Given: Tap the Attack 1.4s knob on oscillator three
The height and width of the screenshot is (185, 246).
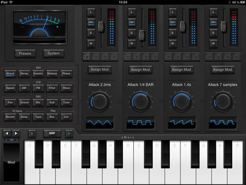Looking at the screenshot, I should tap(182, 102).
